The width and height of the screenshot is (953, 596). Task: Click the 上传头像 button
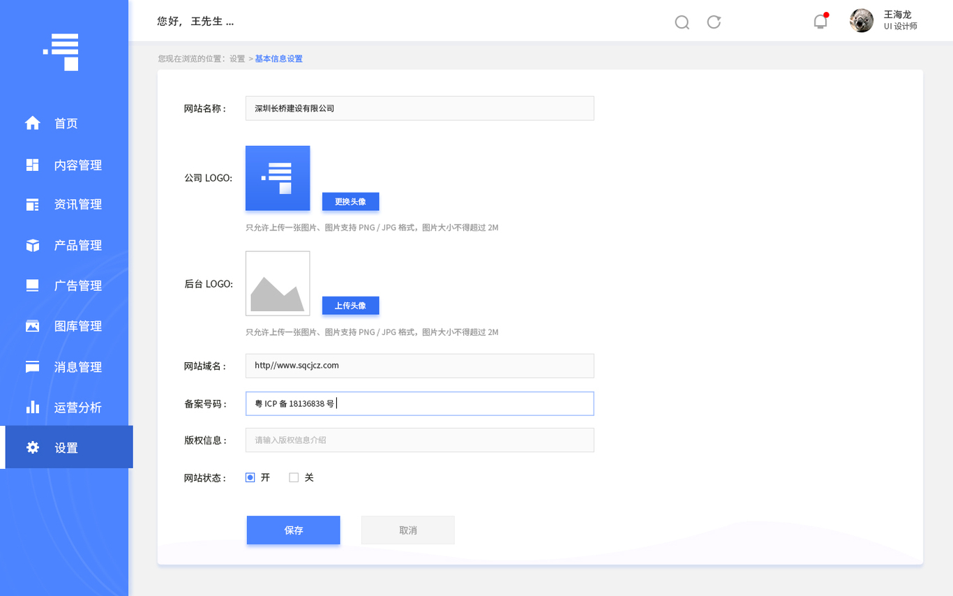[x=350, y=306]
